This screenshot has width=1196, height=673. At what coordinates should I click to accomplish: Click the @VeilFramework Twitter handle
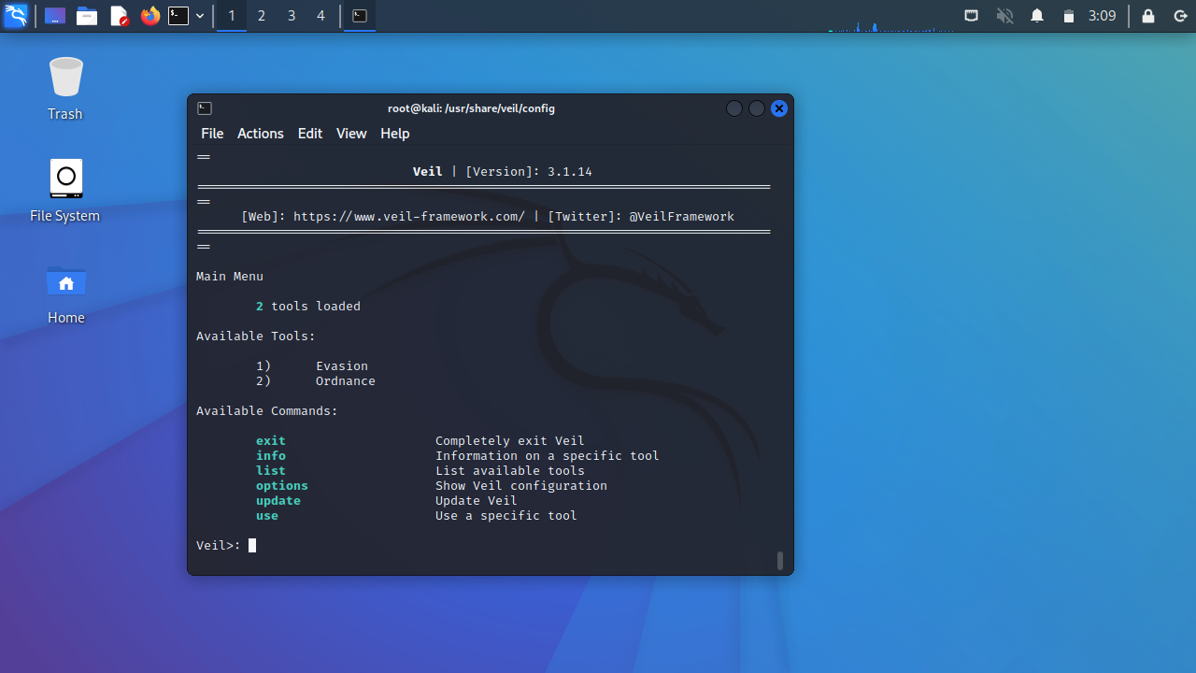click(682, 217)
